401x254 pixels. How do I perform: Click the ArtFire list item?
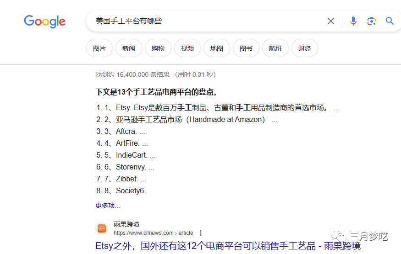click(122, 143)
